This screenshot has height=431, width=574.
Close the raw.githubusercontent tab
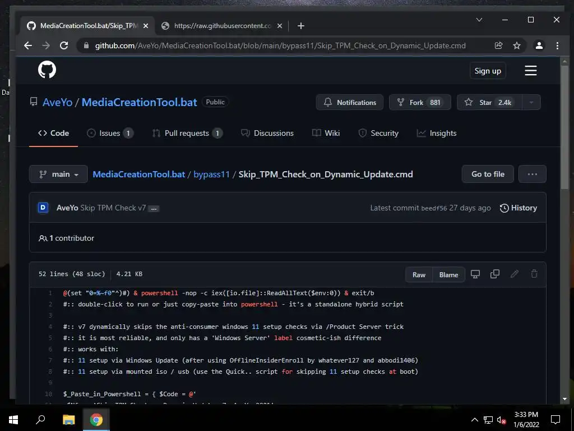coord(280,26)
